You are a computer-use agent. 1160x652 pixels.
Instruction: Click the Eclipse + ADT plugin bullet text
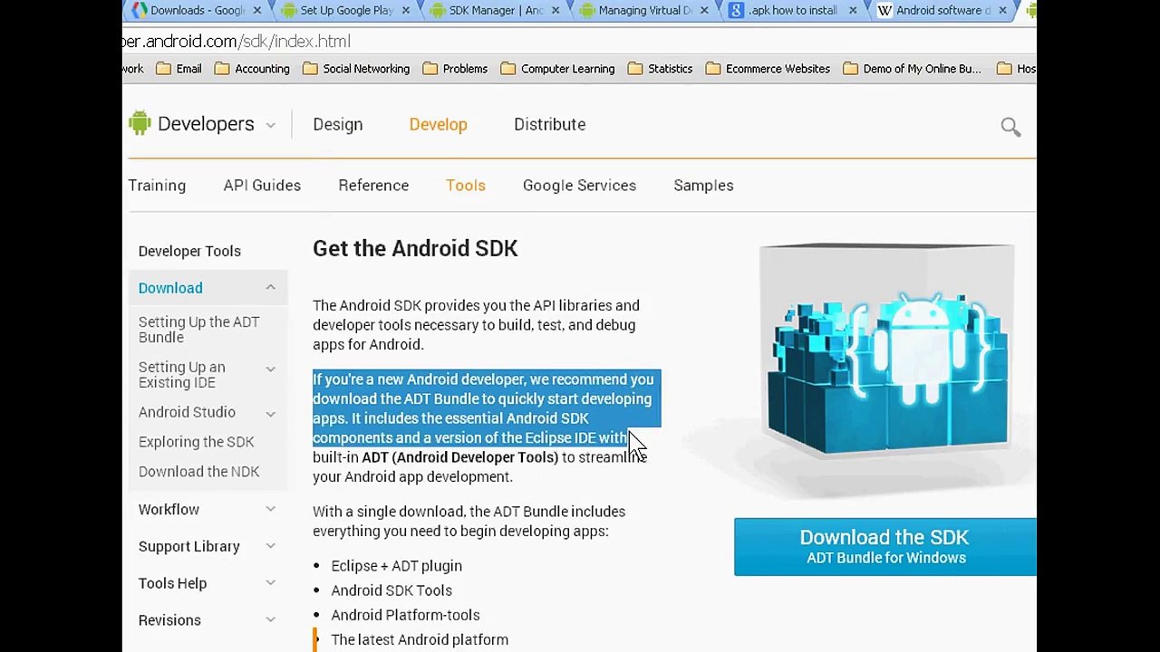point(396,566)
